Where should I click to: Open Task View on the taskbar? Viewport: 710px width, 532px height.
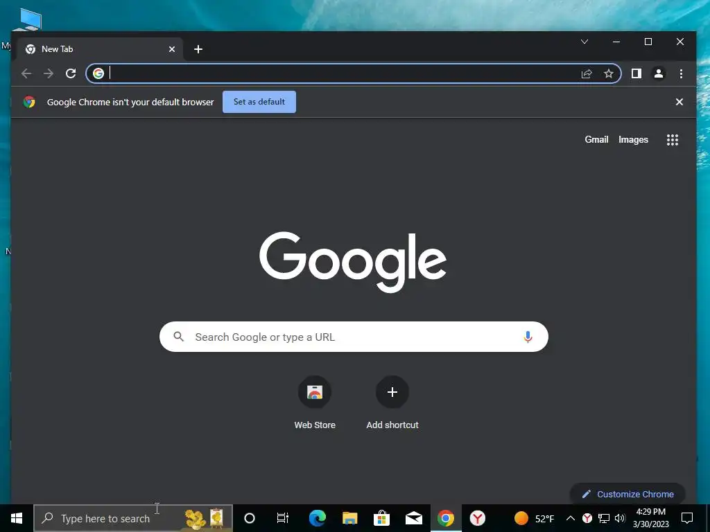coord(283,518)
